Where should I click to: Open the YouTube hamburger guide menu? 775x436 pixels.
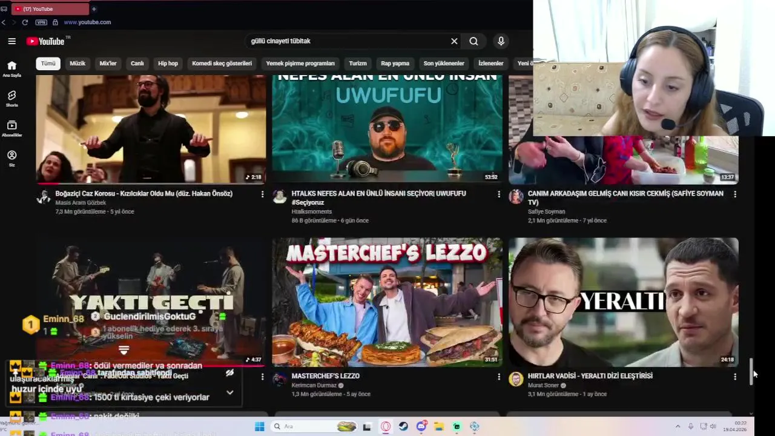[12, 41]
